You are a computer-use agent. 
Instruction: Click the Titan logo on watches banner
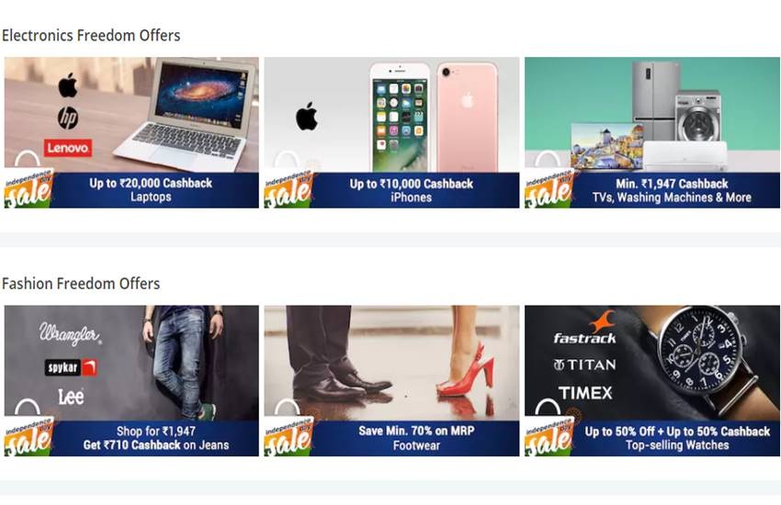point(584,365)
